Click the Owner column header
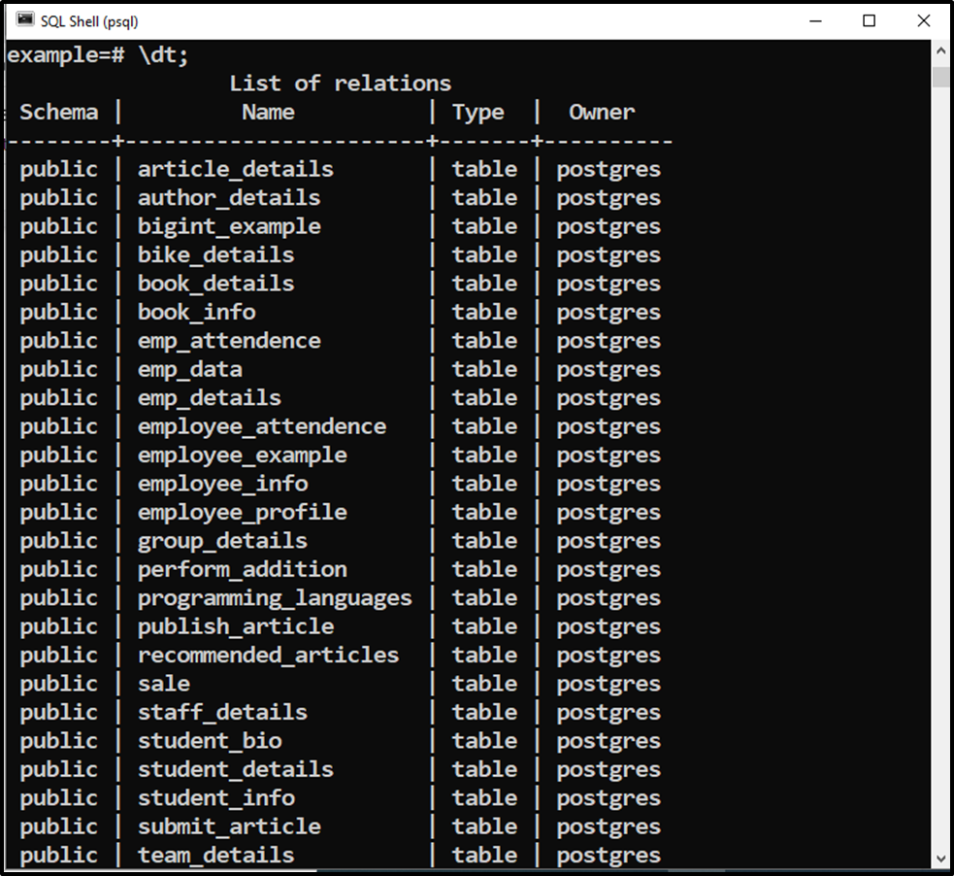The width and height of the screenshot is (954, 876). [601, 112]
